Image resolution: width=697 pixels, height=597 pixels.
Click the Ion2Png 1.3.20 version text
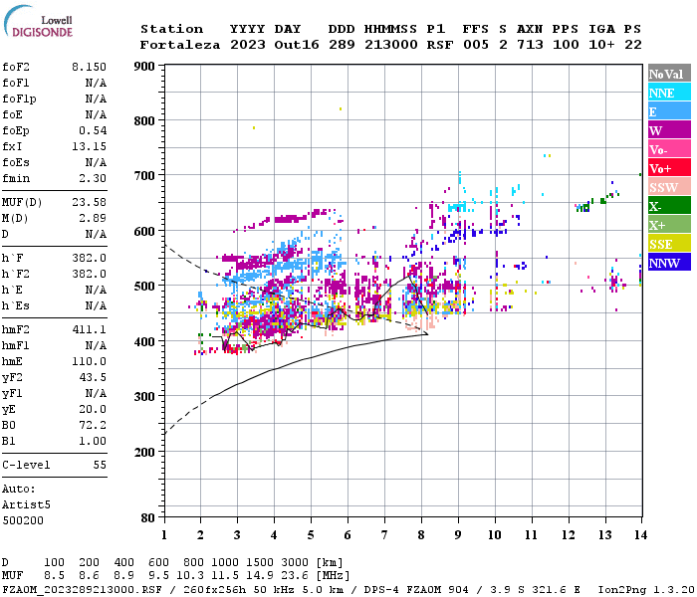click(646, 590)
